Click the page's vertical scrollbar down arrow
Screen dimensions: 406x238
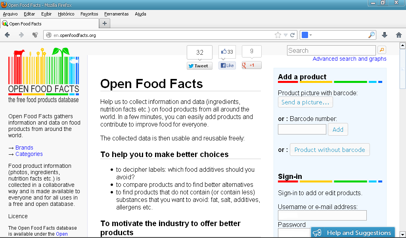402,234
